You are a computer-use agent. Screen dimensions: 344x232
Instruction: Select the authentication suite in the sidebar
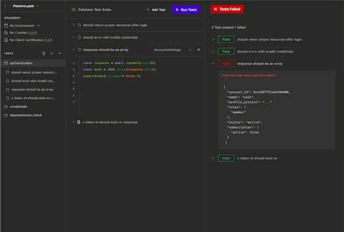point(33,63)
